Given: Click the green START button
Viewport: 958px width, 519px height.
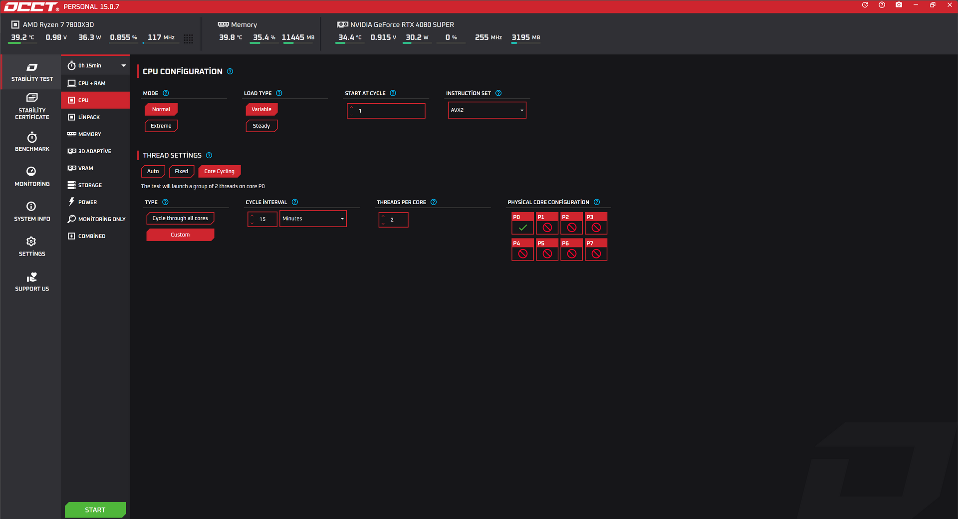Looking at the screenshot, I should (x=95, y=510).
